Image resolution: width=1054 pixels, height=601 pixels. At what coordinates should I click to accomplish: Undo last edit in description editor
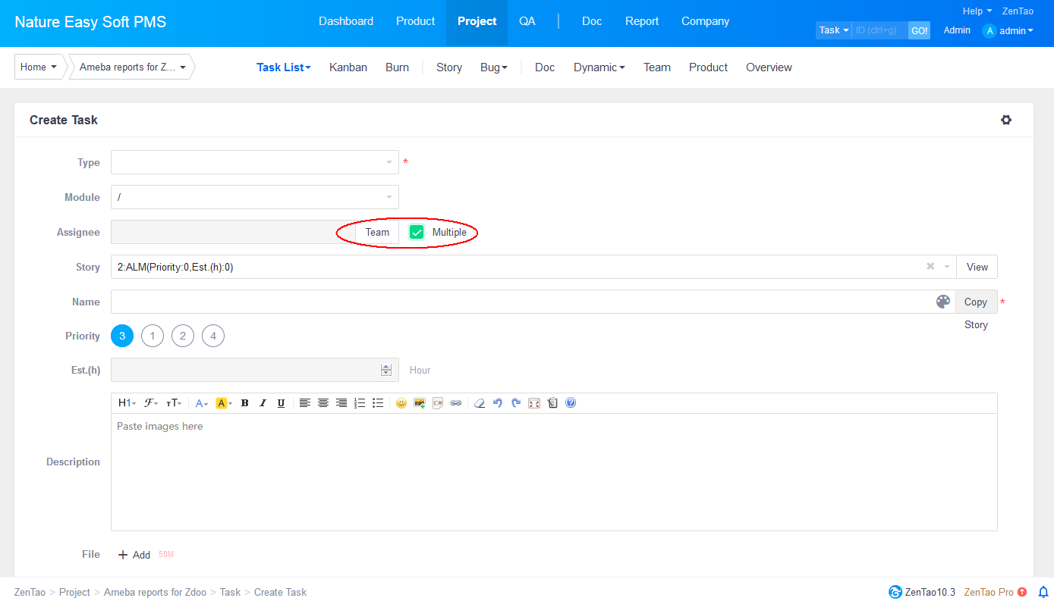498,403
